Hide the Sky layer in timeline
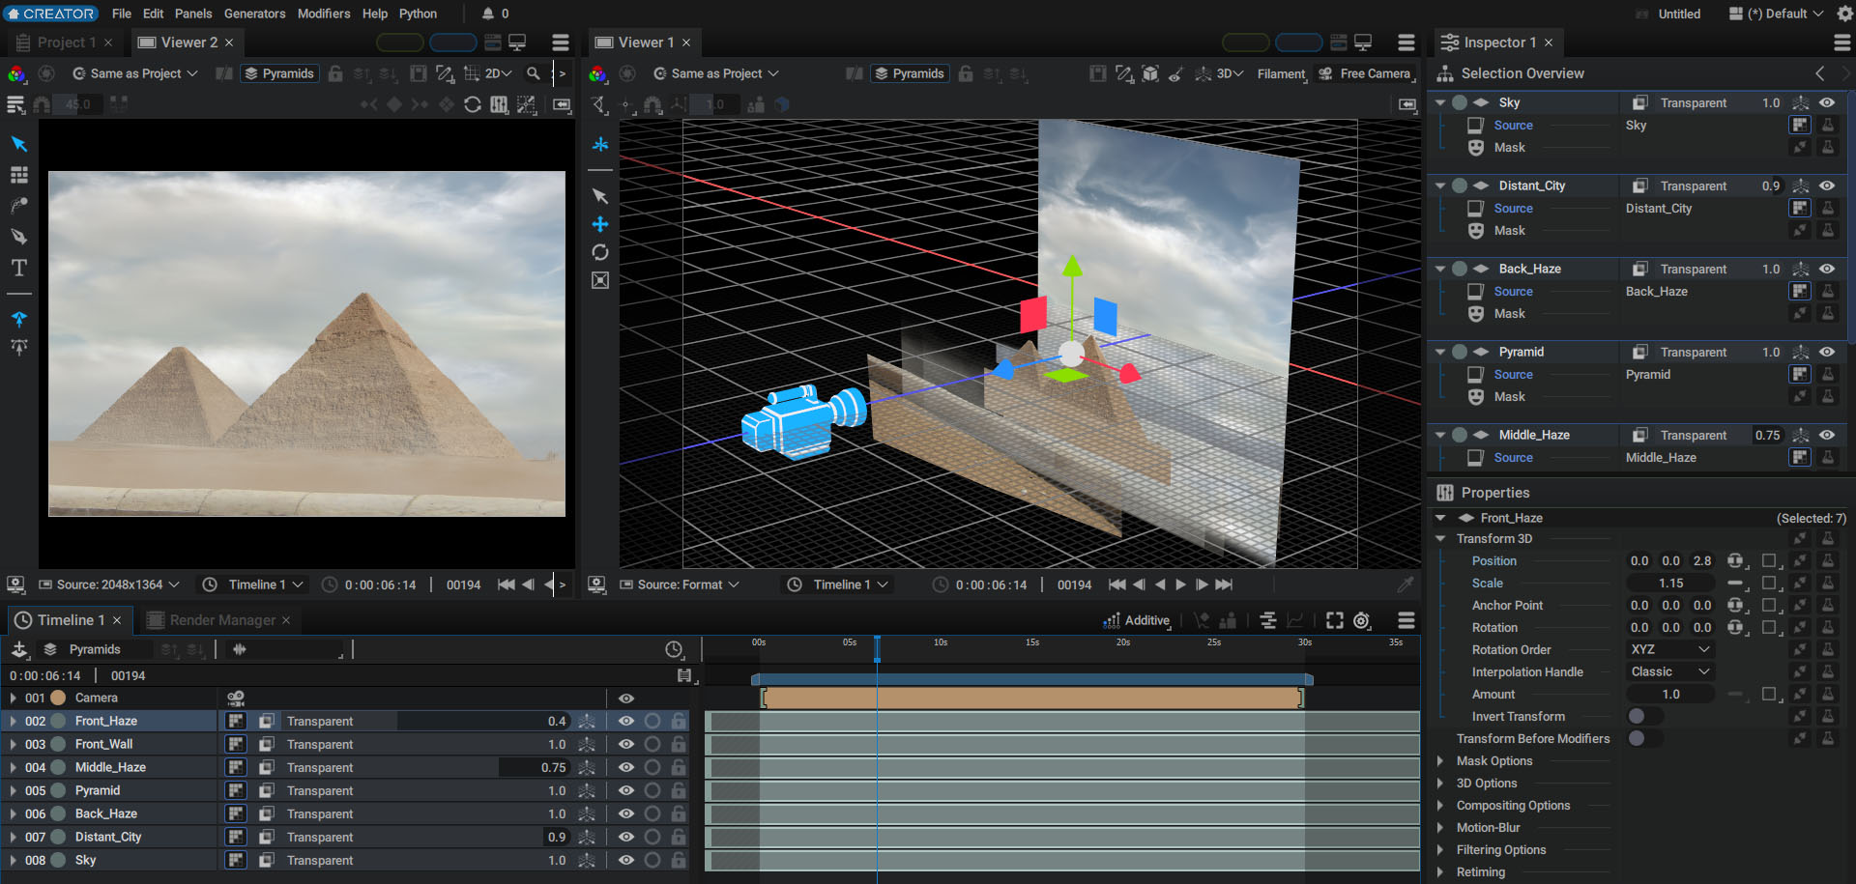Viewport: 1856px width, 884px height. (x=626, y=860)
